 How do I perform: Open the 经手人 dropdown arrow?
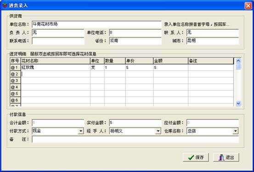click(158, 131)
